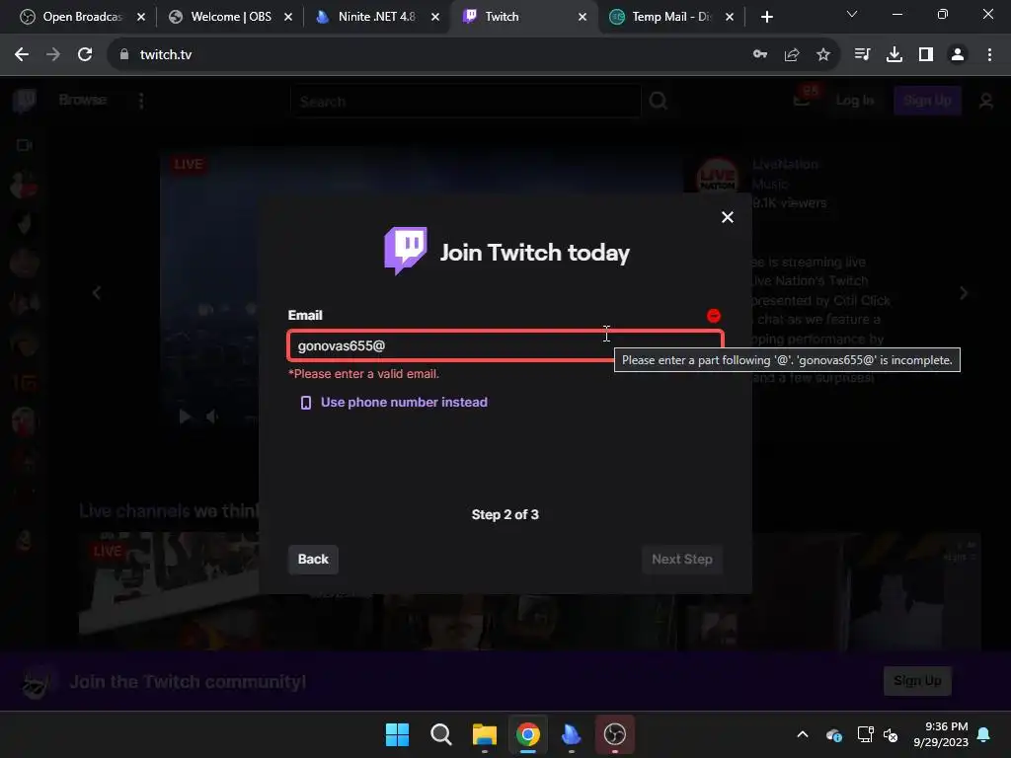The image size is (1011, 758).
Task: Open media controls in Chrome toolbar
Action: [862, 55]
